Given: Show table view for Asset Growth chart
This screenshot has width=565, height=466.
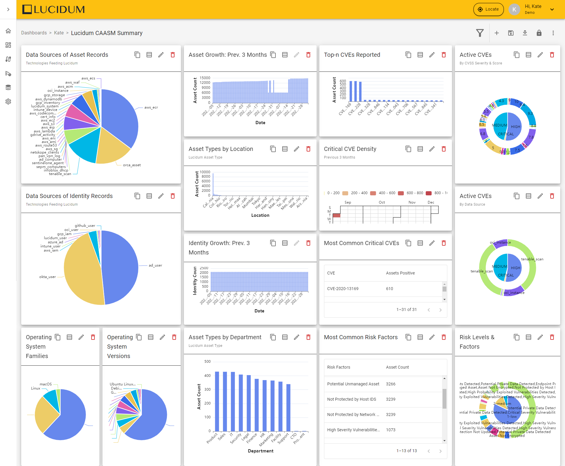Looking at the screenshot, I should (285, 55).
